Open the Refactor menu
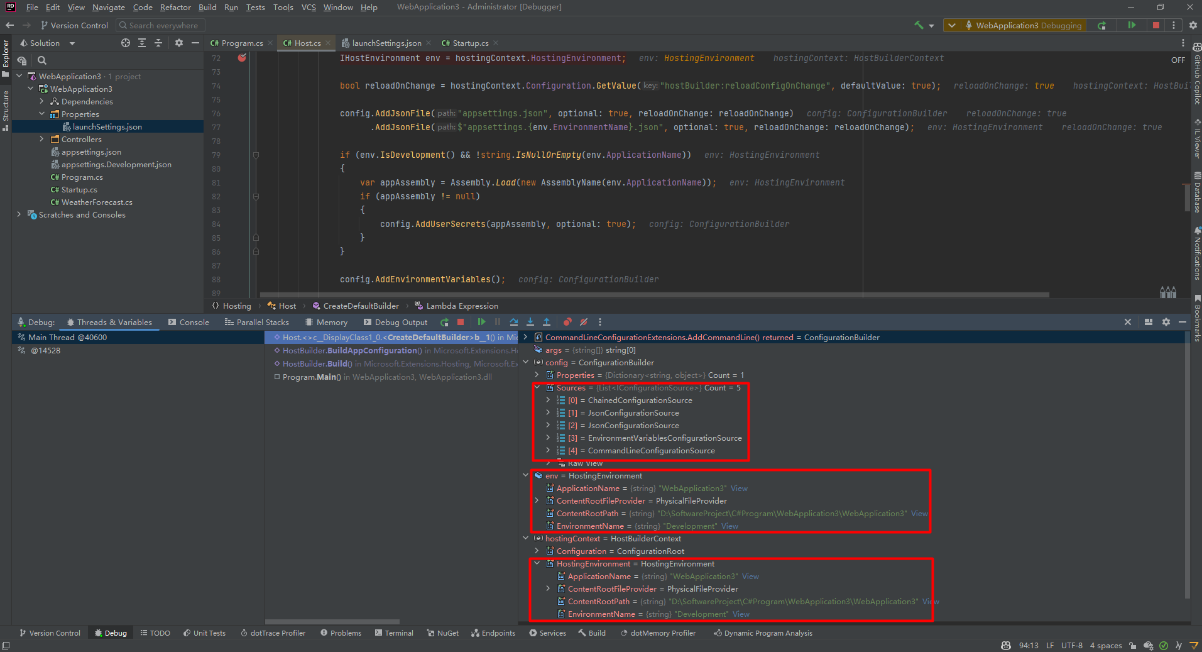 (175, 7)
